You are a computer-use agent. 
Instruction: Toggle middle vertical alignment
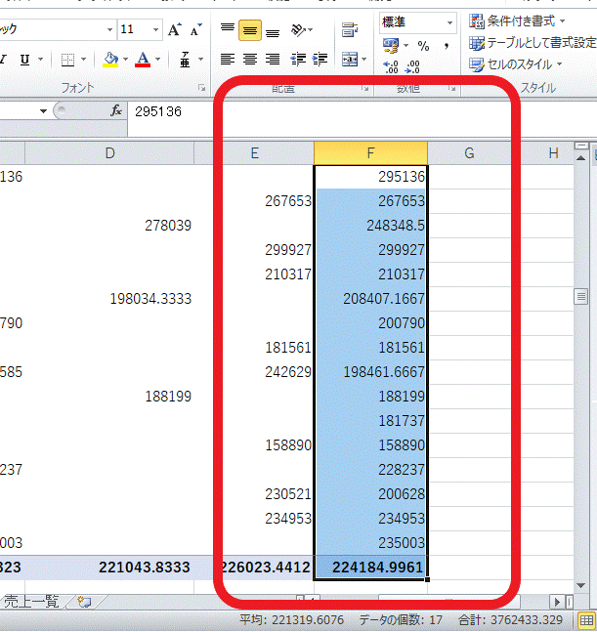pos(250,30)
